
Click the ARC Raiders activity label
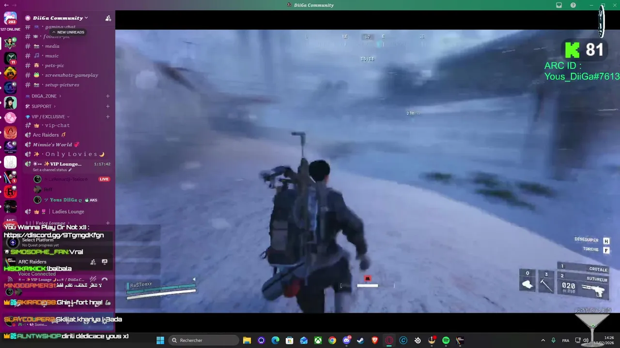[x=32, y=261]
